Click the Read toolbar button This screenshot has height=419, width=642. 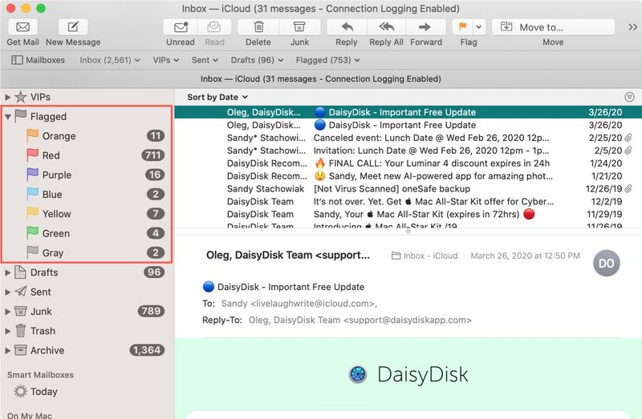pyautogui.click(x=214, y=27)
